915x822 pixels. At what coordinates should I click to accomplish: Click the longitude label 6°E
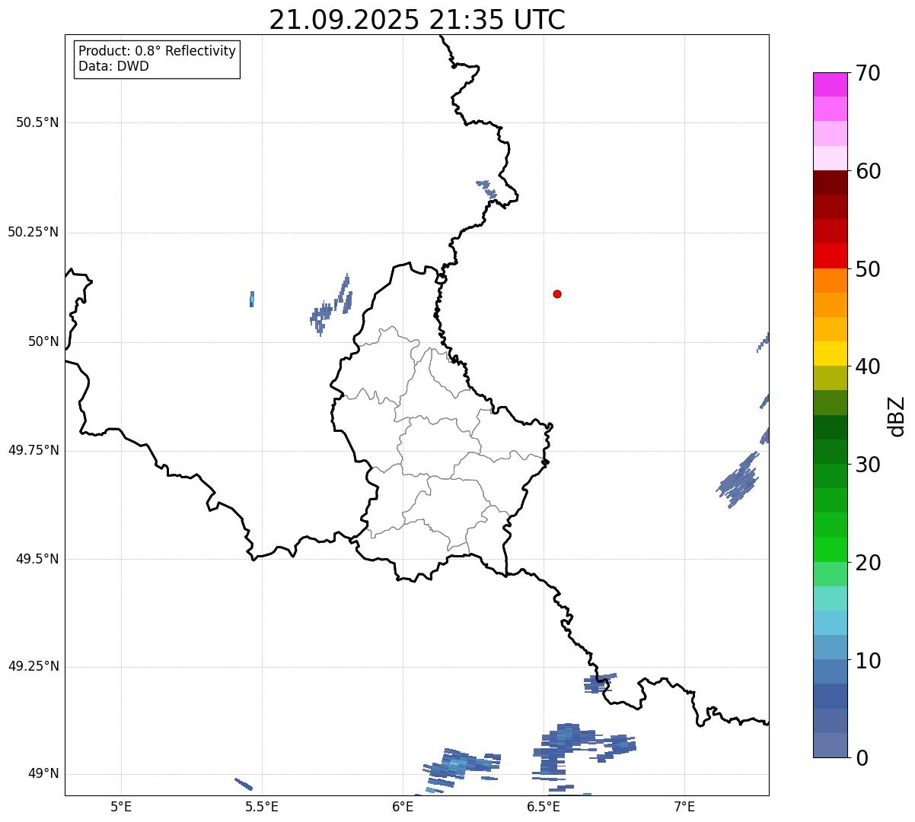[x=403, y=806]
